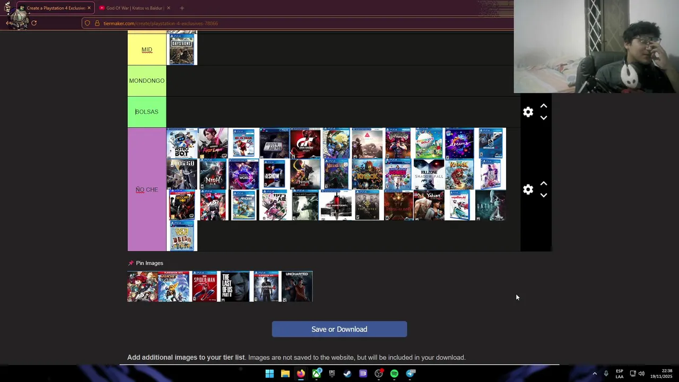Open the volume control in system tray
This screenshot has height=382, width=679.
point(642,374)
